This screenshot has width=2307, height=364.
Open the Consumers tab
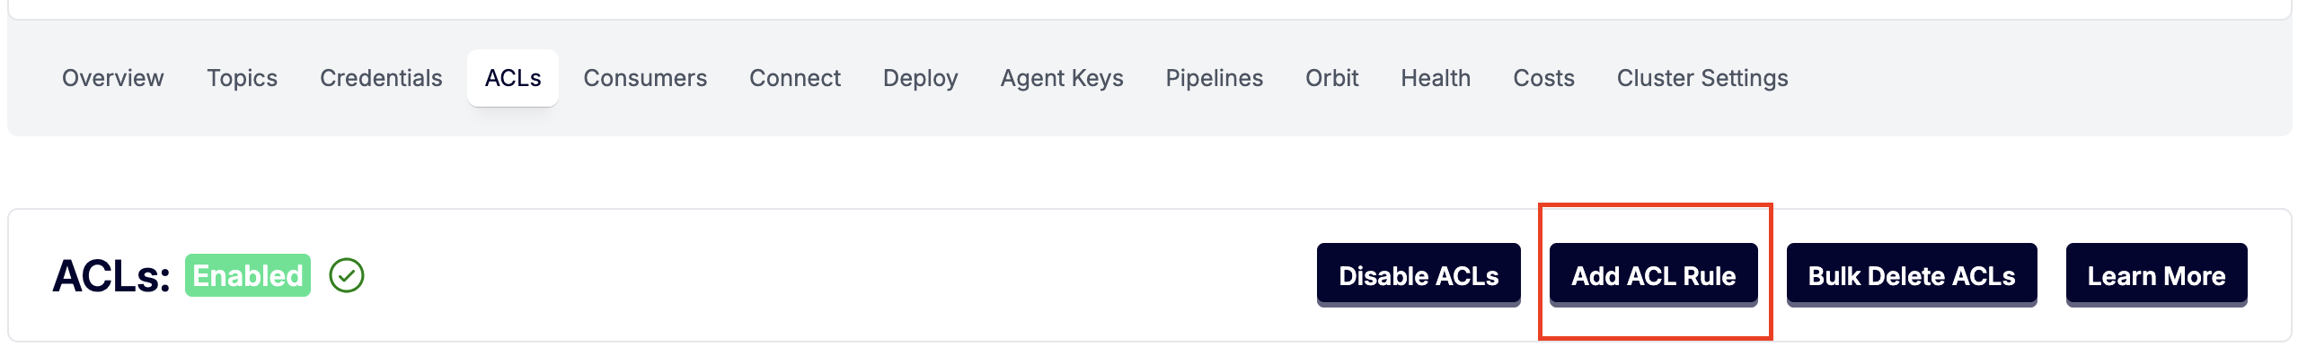tap(645, 78)
